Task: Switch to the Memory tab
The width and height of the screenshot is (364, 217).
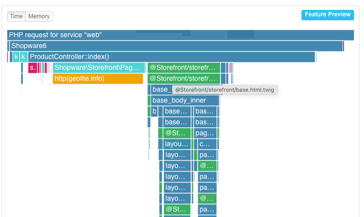Action: [x=39, y=16]
